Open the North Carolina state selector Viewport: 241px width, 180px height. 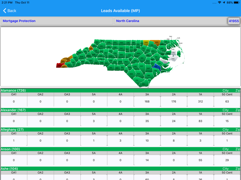(170, 21)
